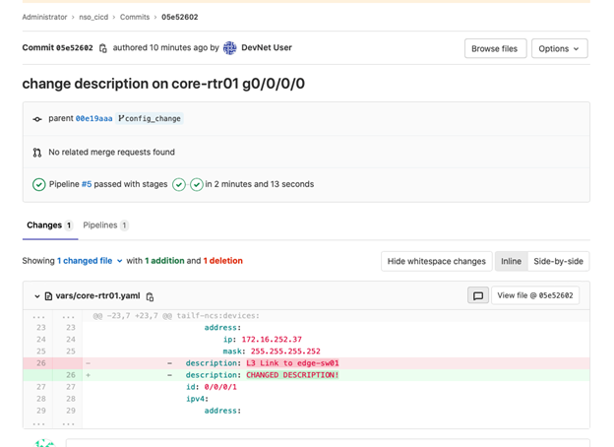Click the first stage status check icon

(179, 184)
